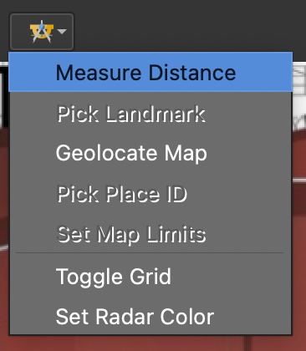Viewport: 306px width, 351px height.
Task: Select the Pick Place ID item
Action: click(x=150, y=194)
